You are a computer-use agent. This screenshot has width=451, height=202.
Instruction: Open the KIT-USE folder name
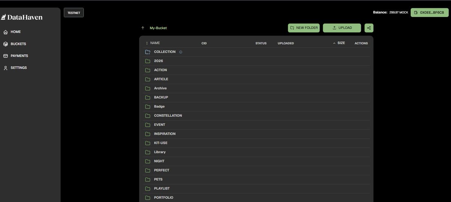click(x=161, y=143)
